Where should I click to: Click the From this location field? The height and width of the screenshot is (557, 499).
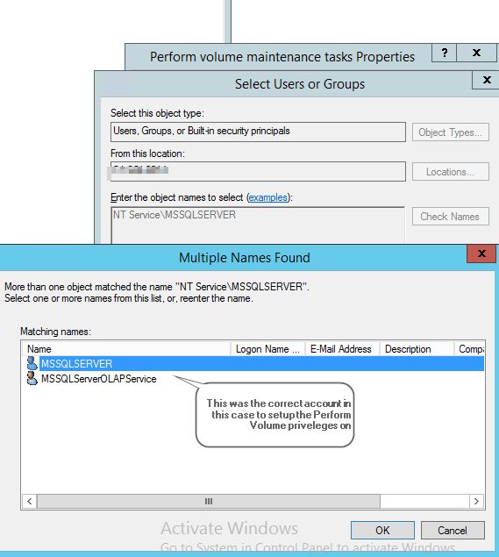258,172
